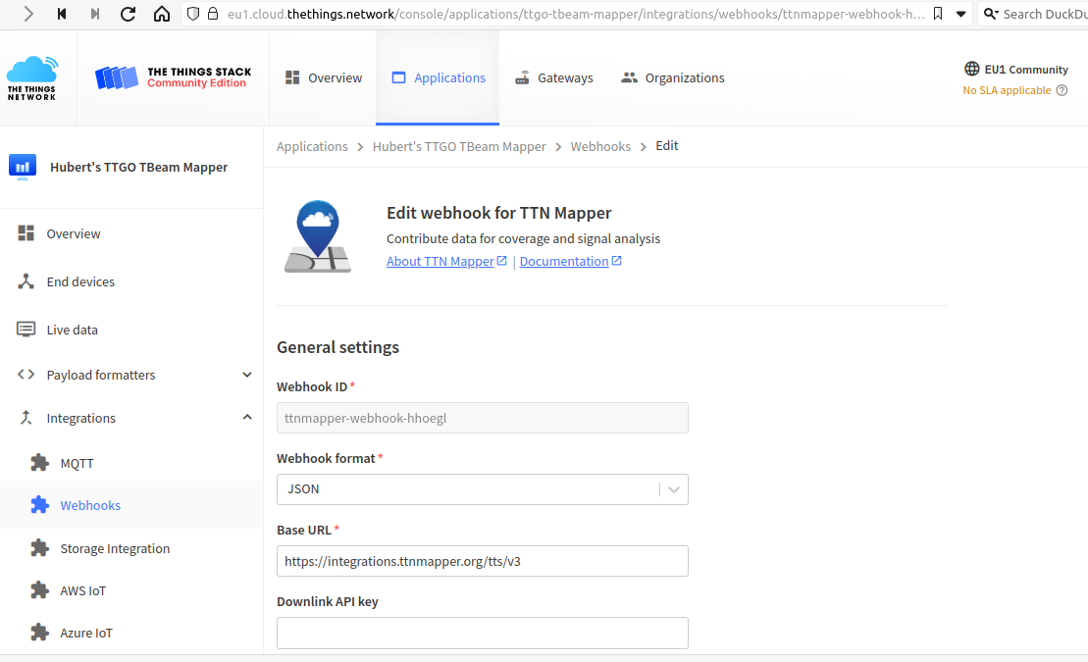The width and height of the screenshot is (1088, 662).
Task: Click the TTN Mapper pin logo
Action: [318, 236]
